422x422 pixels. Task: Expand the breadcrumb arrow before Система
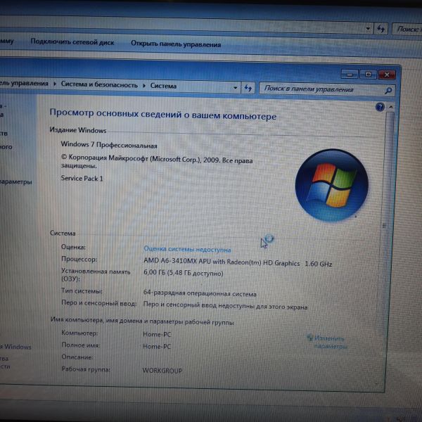144,86
